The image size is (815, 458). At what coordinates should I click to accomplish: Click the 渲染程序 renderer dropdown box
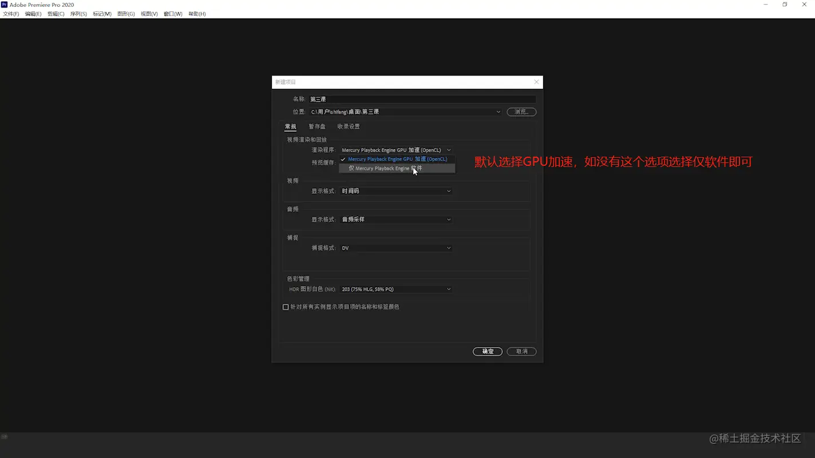pyautogui.click(x=396, y=150)
